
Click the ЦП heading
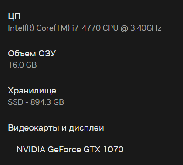pyautogui.click(x=14, y=16)
